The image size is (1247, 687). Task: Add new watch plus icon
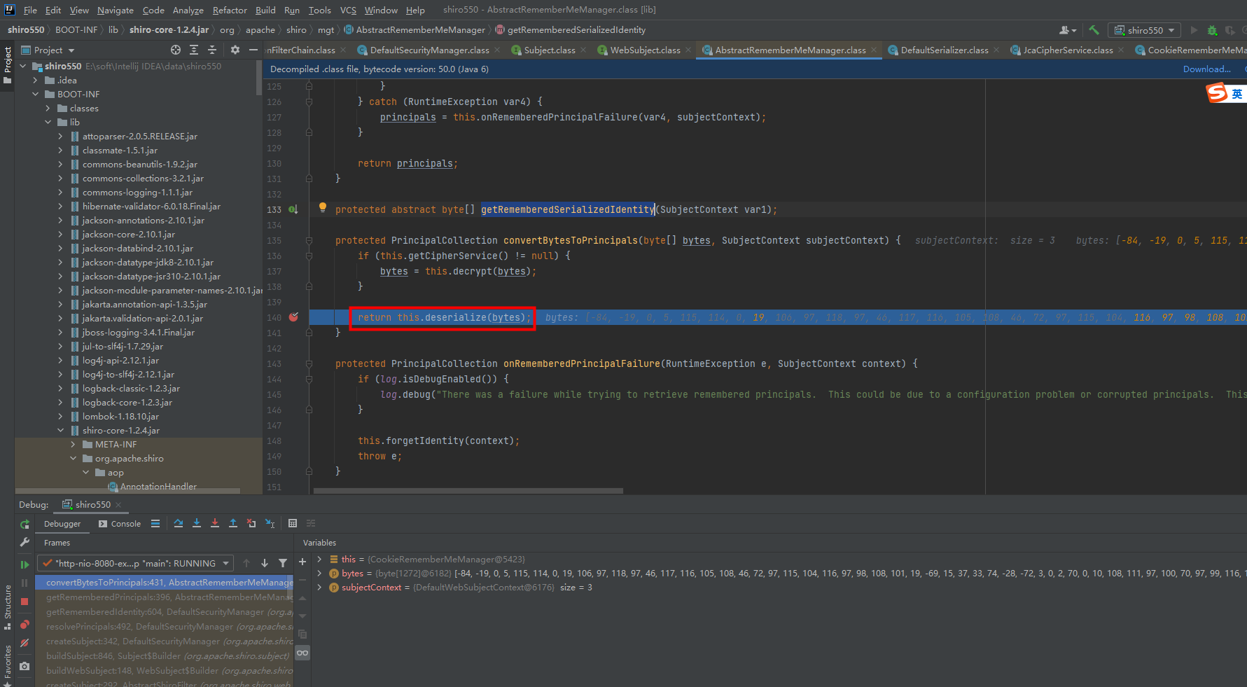[x=302, y=562]
